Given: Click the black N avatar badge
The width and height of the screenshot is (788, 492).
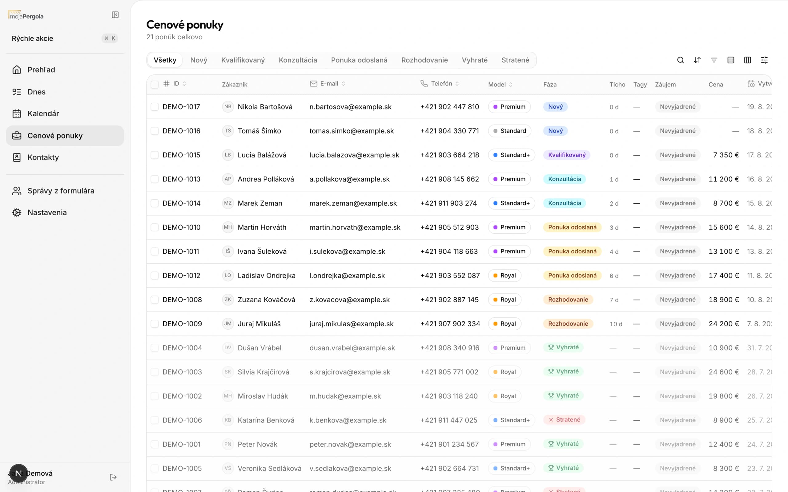Looking at the screenshot, I should pos(18,473).
